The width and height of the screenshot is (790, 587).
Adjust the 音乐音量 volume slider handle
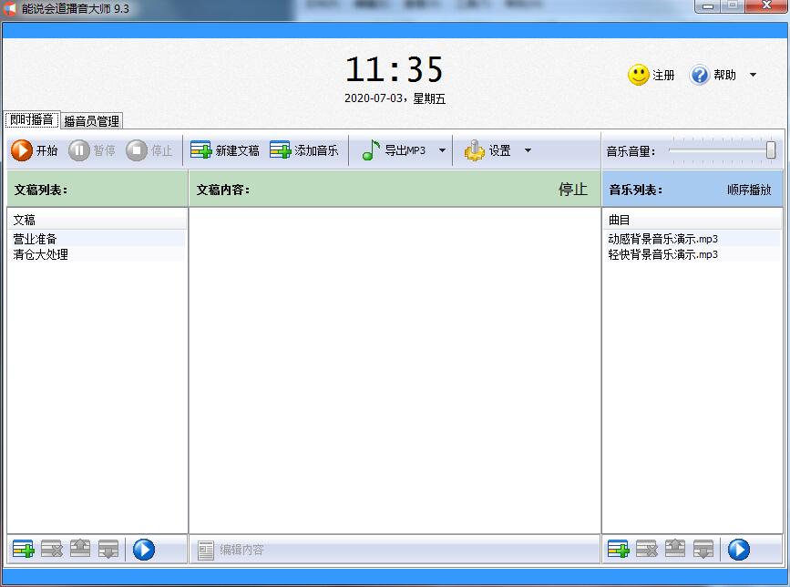(770, 150)
